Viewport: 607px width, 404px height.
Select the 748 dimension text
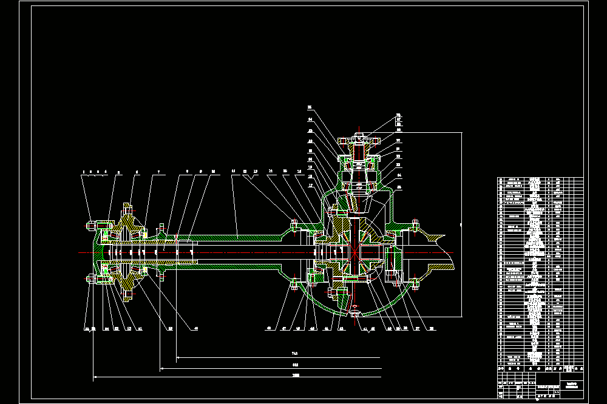(295, 353)
